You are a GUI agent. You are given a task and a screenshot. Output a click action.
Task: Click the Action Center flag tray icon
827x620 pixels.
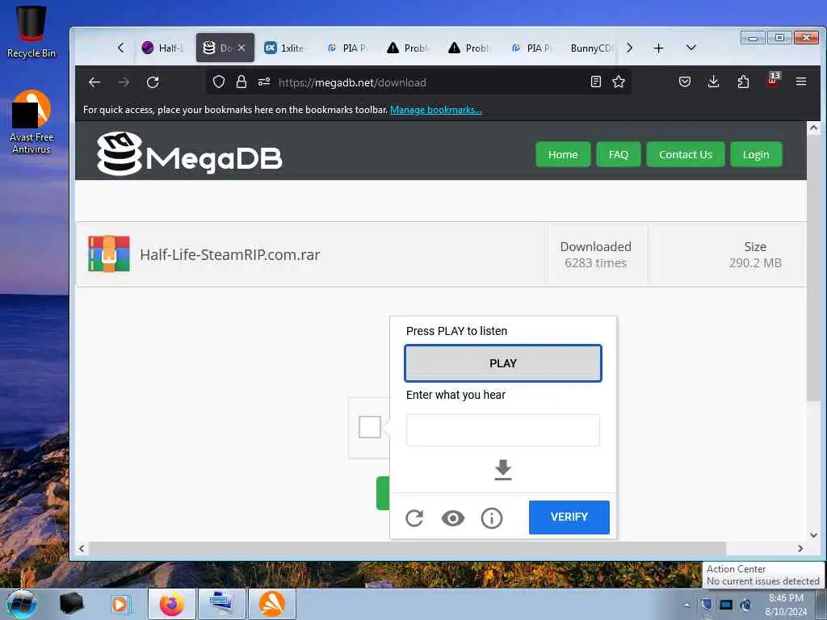(x=706, y=605)
